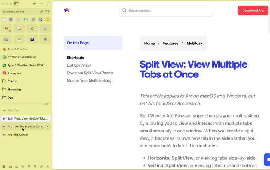Screen dimensions: 270x170
Task: Click the Arc logo on the page
Action: coord(67,10)
